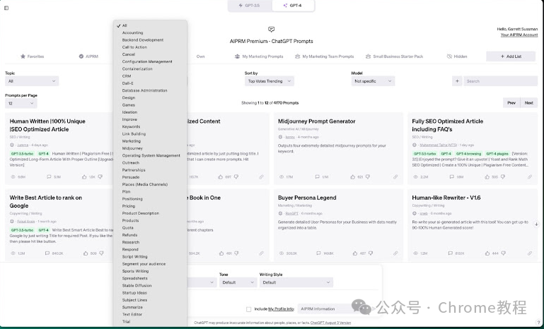Open the Favorites tab
544x329 pixels.
point(32,56)
